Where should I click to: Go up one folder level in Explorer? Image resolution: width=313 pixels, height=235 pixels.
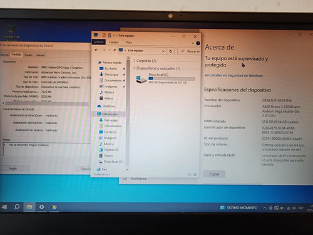(x=115, y=50)
